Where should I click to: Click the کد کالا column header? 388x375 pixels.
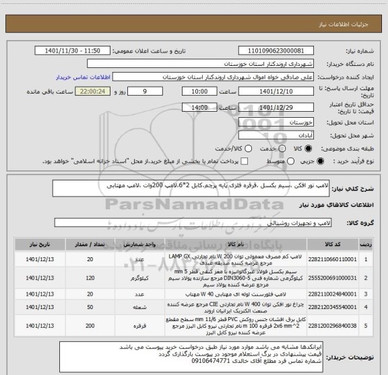click(333, 244)
